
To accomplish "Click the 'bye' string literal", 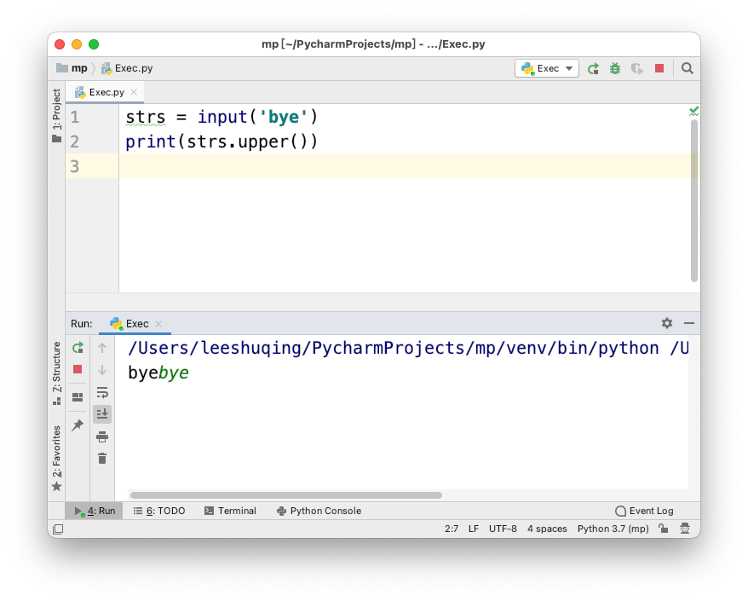I will tap(284, 117).
